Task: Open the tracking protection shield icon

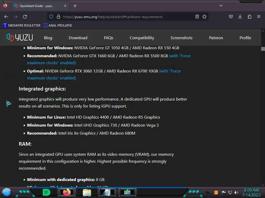Action: coord(51,17)
